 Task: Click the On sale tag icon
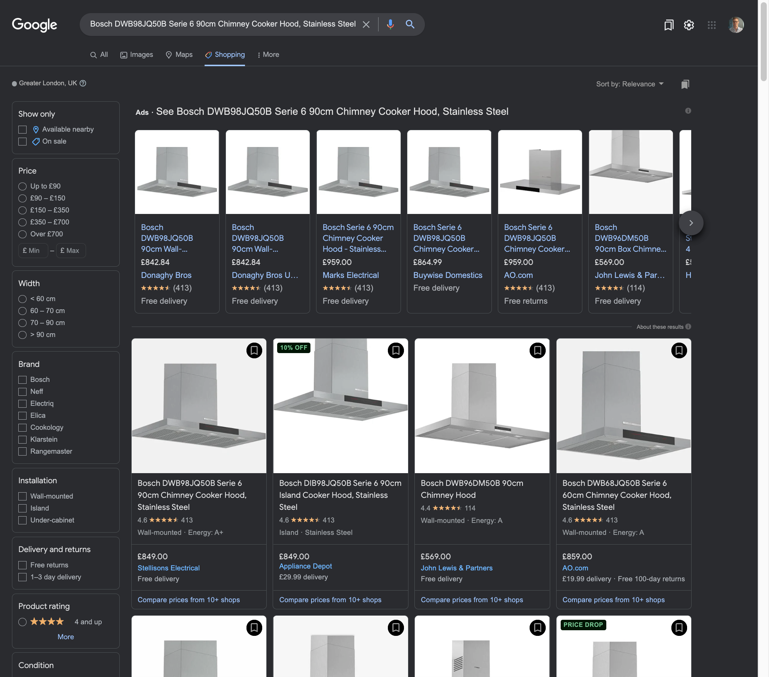point(36,141)
